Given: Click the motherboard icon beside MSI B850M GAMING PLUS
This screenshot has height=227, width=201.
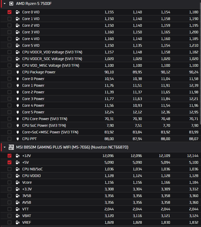Looking at the screenshot, I should pos(11,147).
